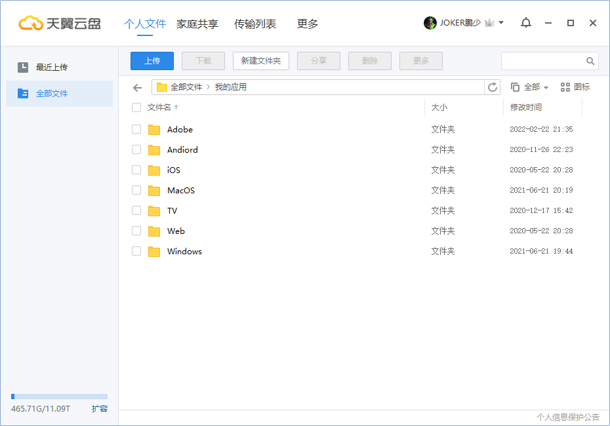Screen dimensions: 610x426
Task: Click the Web folder name
Action: (x=176, y=231)
